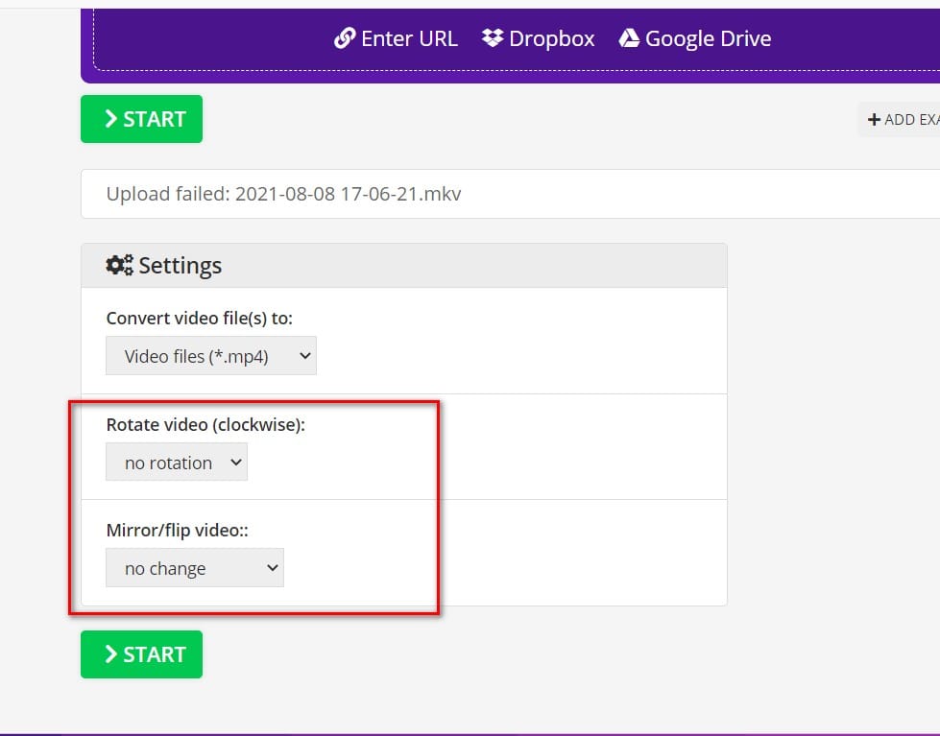Click the 'Rotate video (clockwise):' label

205,424
